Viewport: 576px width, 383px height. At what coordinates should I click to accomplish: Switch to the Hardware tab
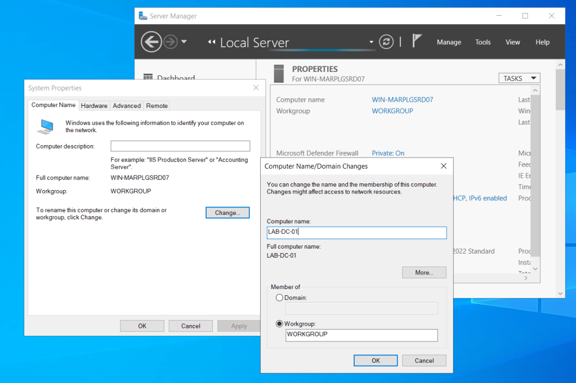[94, 106]
